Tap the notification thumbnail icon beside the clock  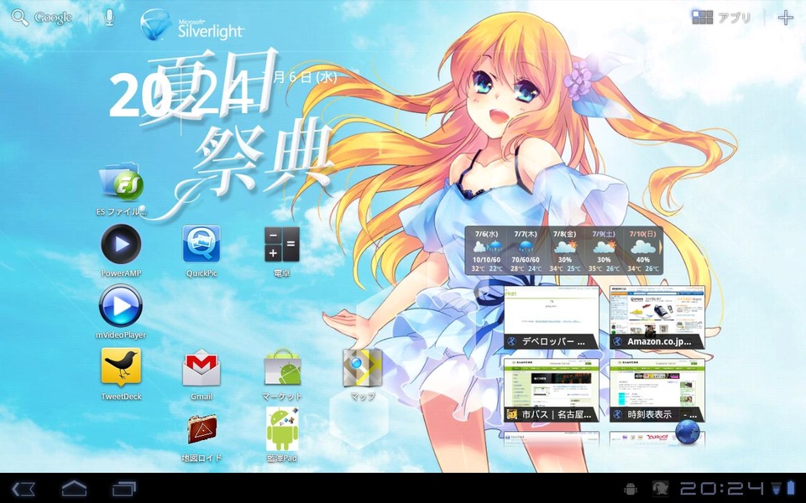[x=661, y=488]
